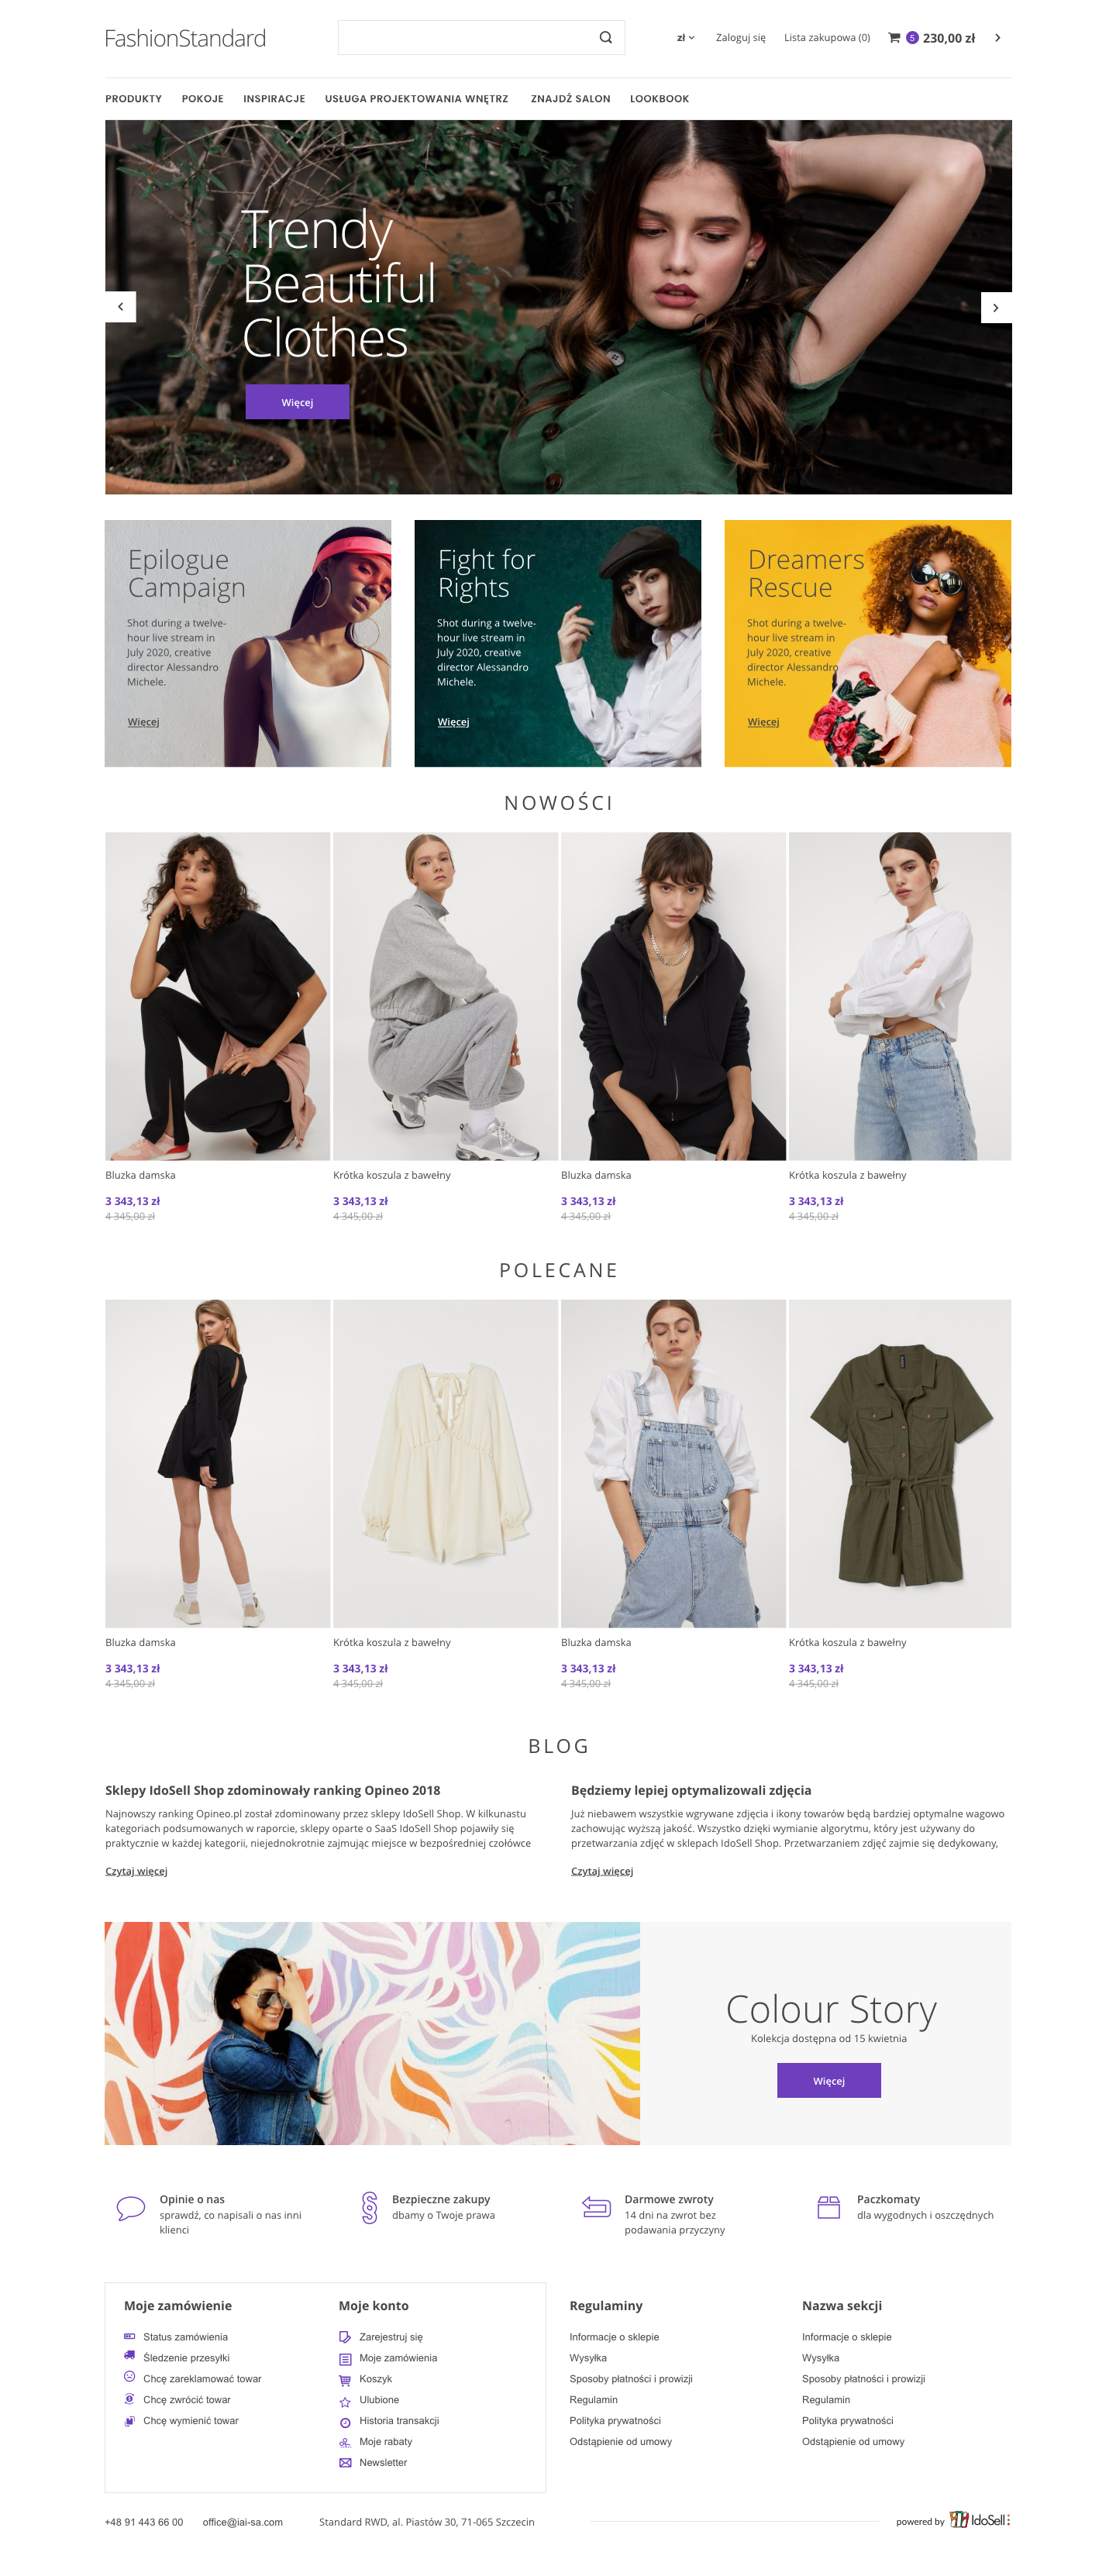Open the LOOKBOOK menu item
The image size is (1116, 2576).
(659, 99)
